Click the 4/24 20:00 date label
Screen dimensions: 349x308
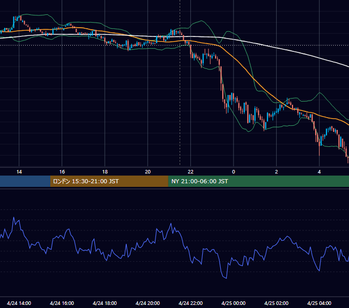[x=148, y=303]
